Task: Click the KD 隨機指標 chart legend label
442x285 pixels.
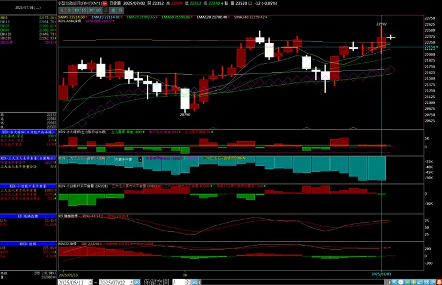Action: click(68, 216)
